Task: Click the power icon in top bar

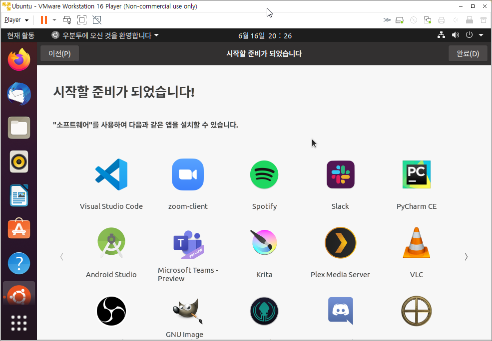Action: [x=469, y=35]
